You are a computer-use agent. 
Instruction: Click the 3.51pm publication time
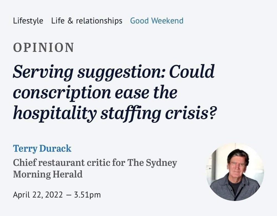point(87,195)
